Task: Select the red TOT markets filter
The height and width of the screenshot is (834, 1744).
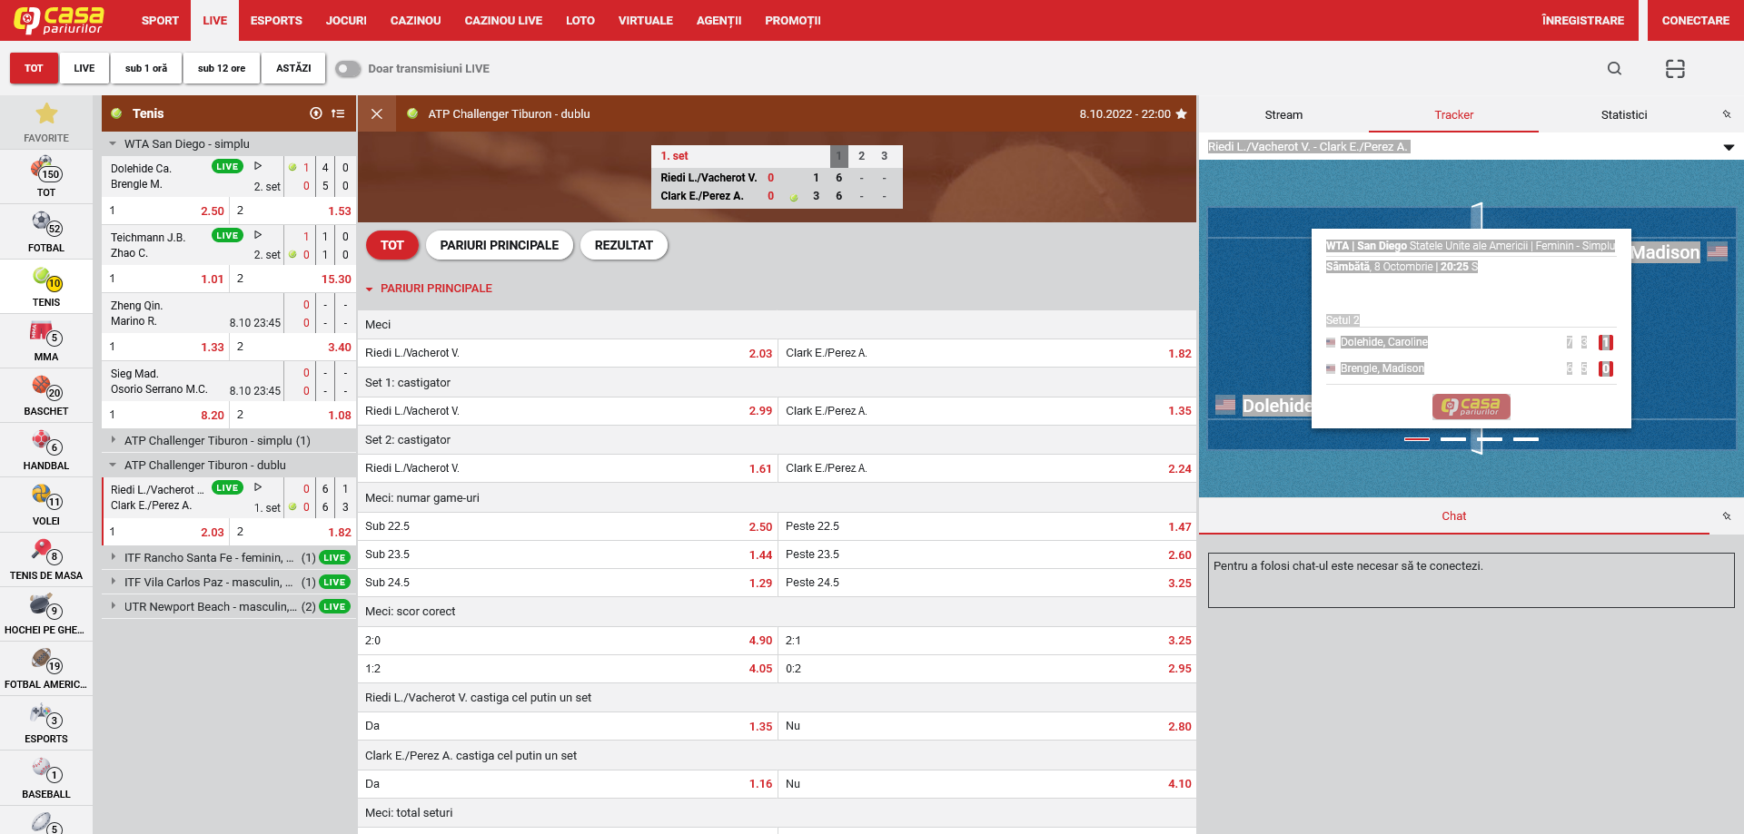Action: pos(392,245)
